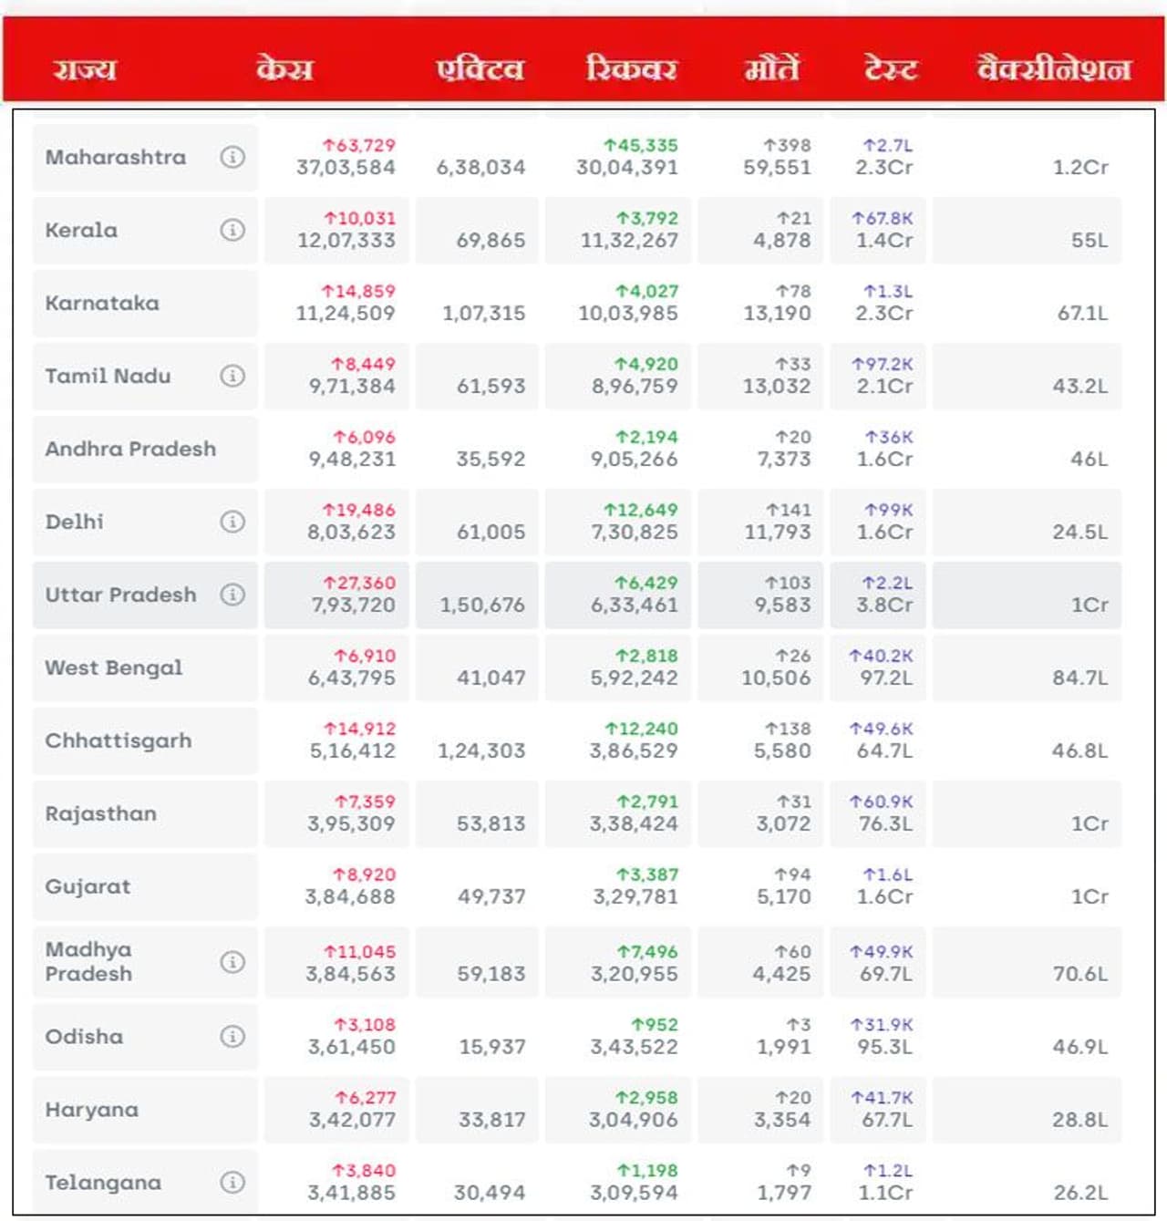Select the टेस्ट column header
Viewport: 1167px width, 1221px height.
(x=890, y=69)
